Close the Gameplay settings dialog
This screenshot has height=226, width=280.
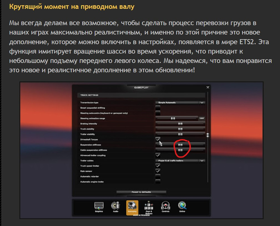tap(208, 87)
